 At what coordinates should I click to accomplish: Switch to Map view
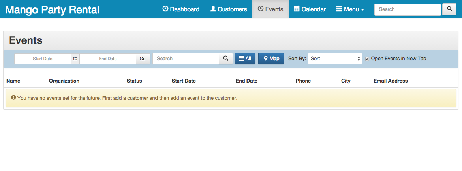271,58
